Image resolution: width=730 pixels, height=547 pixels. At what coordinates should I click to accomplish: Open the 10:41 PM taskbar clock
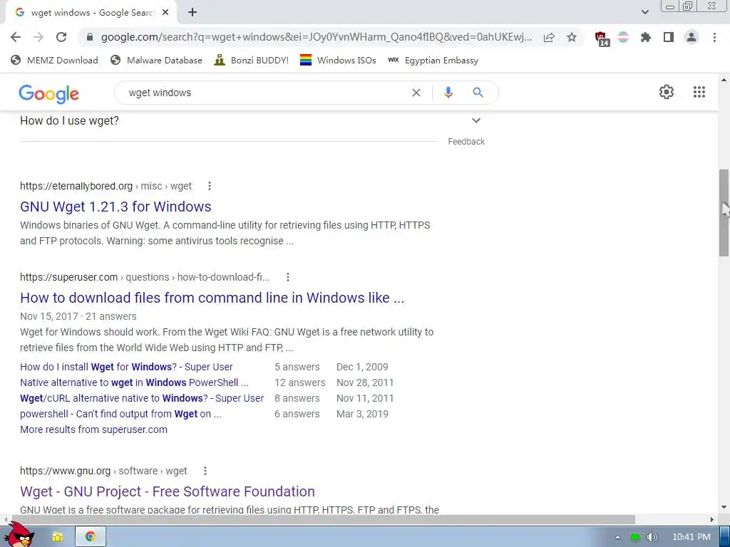[x=691, y=537]
